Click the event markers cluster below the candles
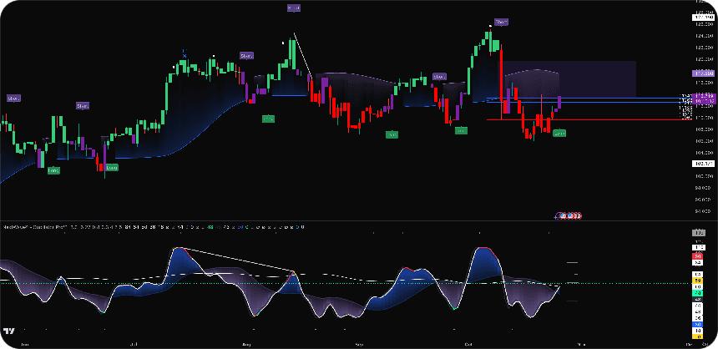The height and width of the screenshot is (349, 718). (569, 215)
